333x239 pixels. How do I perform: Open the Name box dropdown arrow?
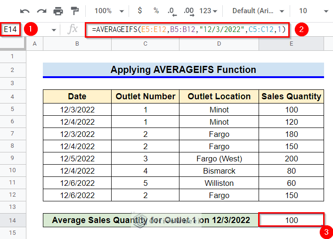coord(54,30)
